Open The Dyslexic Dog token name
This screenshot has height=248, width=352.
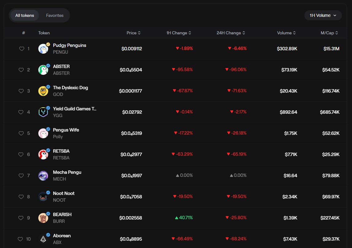[x=71, y=88]
